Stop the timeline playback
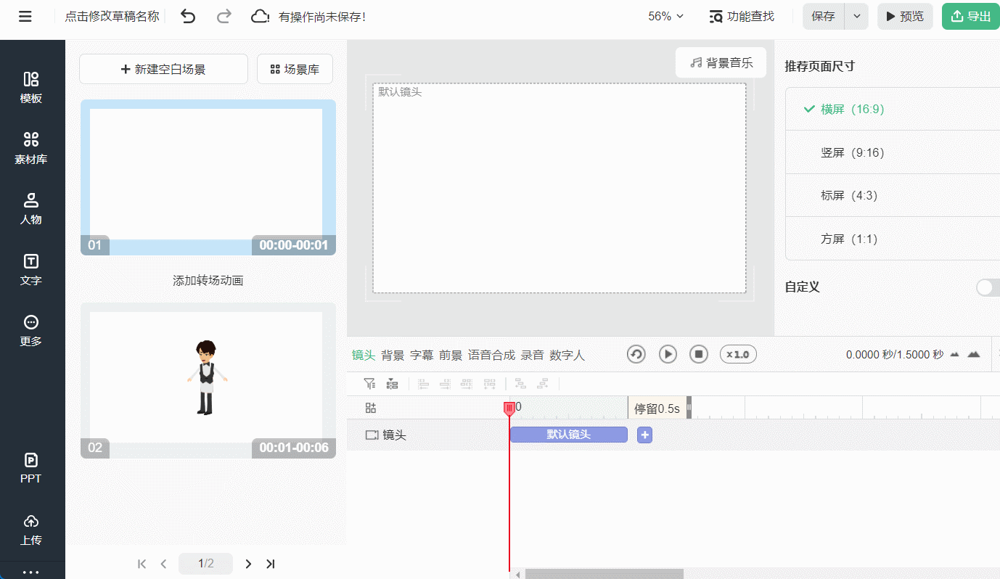This screenshot has width=1000, height=579. coord(699,354)
